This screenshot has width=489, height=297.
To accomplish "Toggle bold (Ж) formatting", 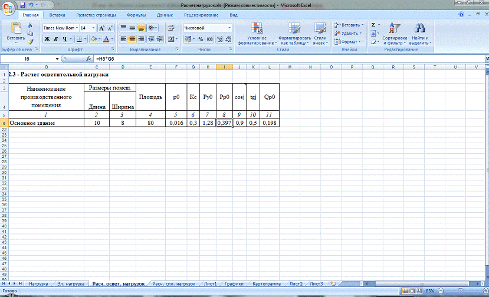I will [x=47, y=39].
